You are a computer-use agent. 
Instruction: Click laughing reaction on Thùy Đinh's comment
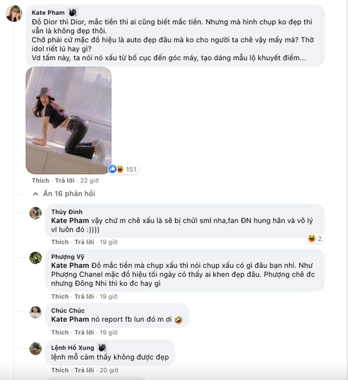[312, 238]
